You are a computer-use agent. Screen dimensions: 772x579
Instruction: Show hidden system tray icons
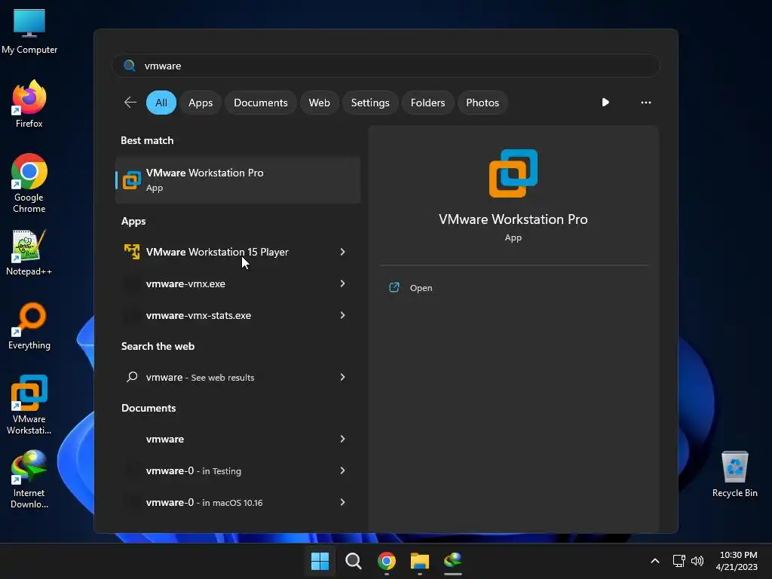point(655,560)
